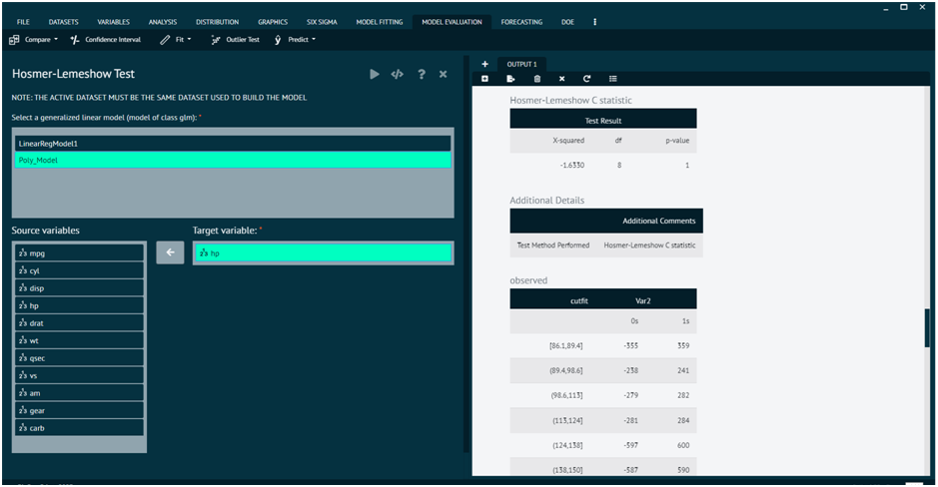Viewport: 938px width, 487px height.
Task: Open the MODEL FITTING menu
Action: [x=380, y=22]
